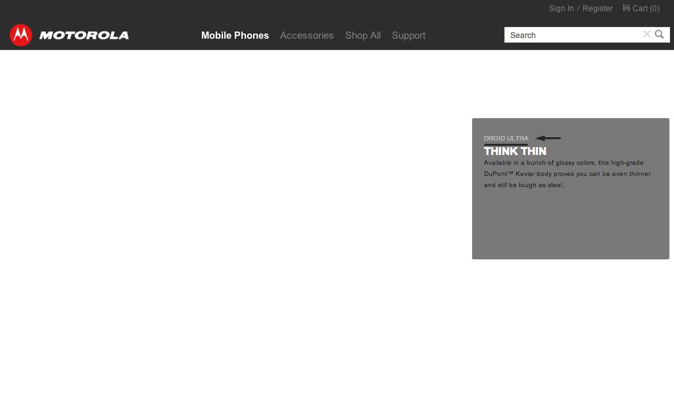This screenshot has height=394, width=674.
Task: Select the Mobile Phones menu item
Action: [235, 35]
